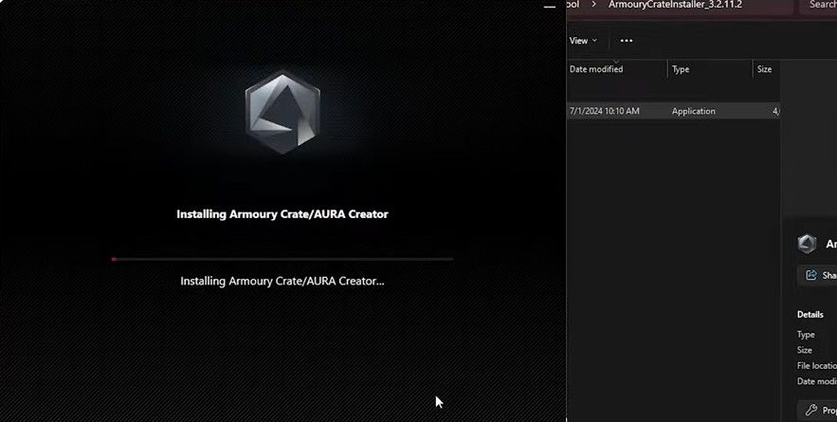The image size is (837, 422).
Task: Click the ArmouryCrateInstaller_3.2.11.2 breadcrumb folder
Action: (675, 5)
